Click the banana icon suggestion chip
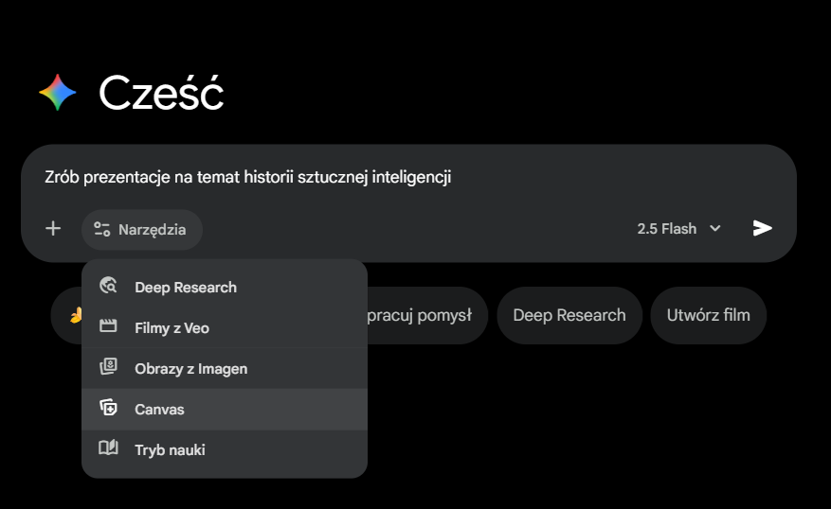The height and width of the screenshot is (509, 831). coord(74,315)
